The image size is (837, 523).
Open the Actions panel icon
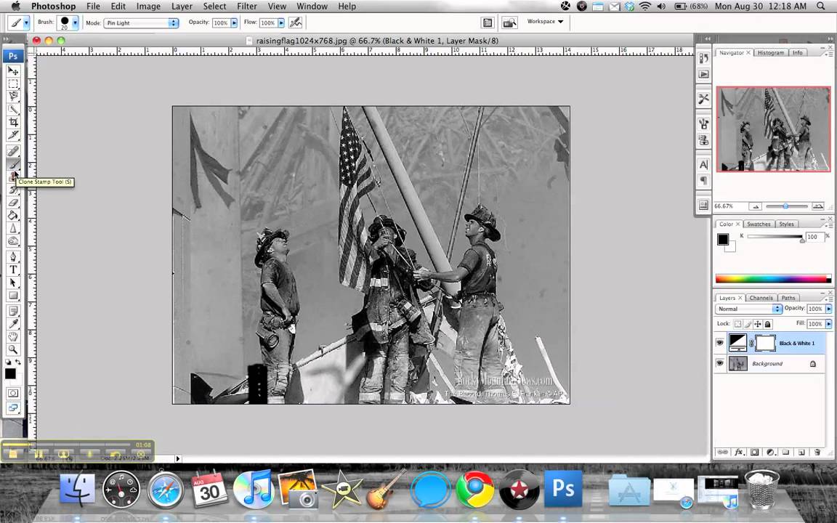coord(703,74)
